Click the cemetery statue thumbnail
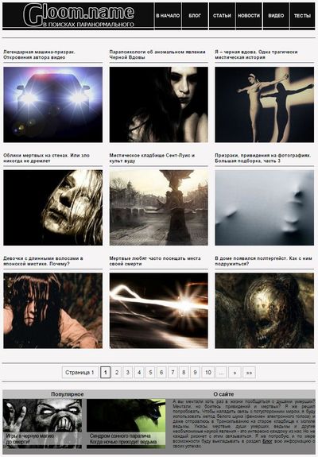 click(158, 207)
